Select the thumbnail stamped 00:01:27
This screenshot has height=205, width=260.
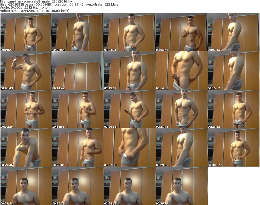coord(26,32)
